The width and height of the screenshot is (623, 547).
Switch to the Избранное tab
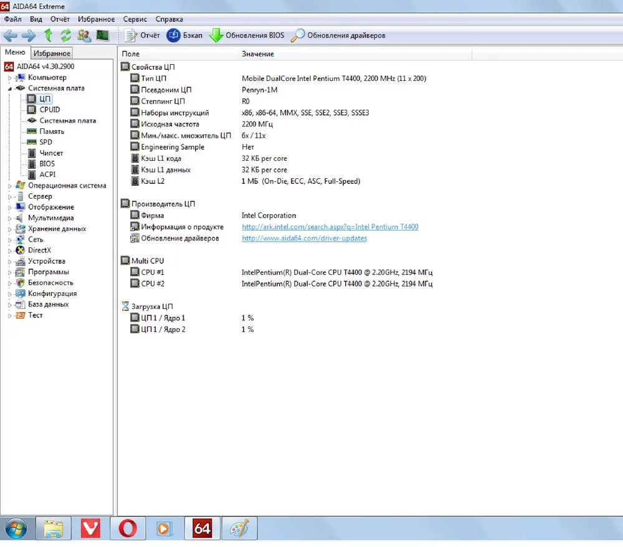(52, 54)
